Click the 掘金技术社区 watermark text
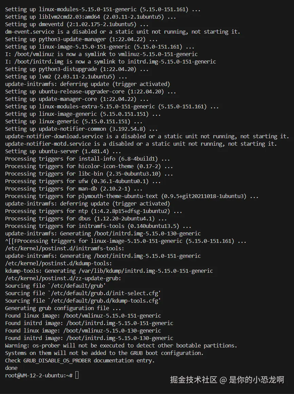294x394 pixels. click(x=194, y=380)
